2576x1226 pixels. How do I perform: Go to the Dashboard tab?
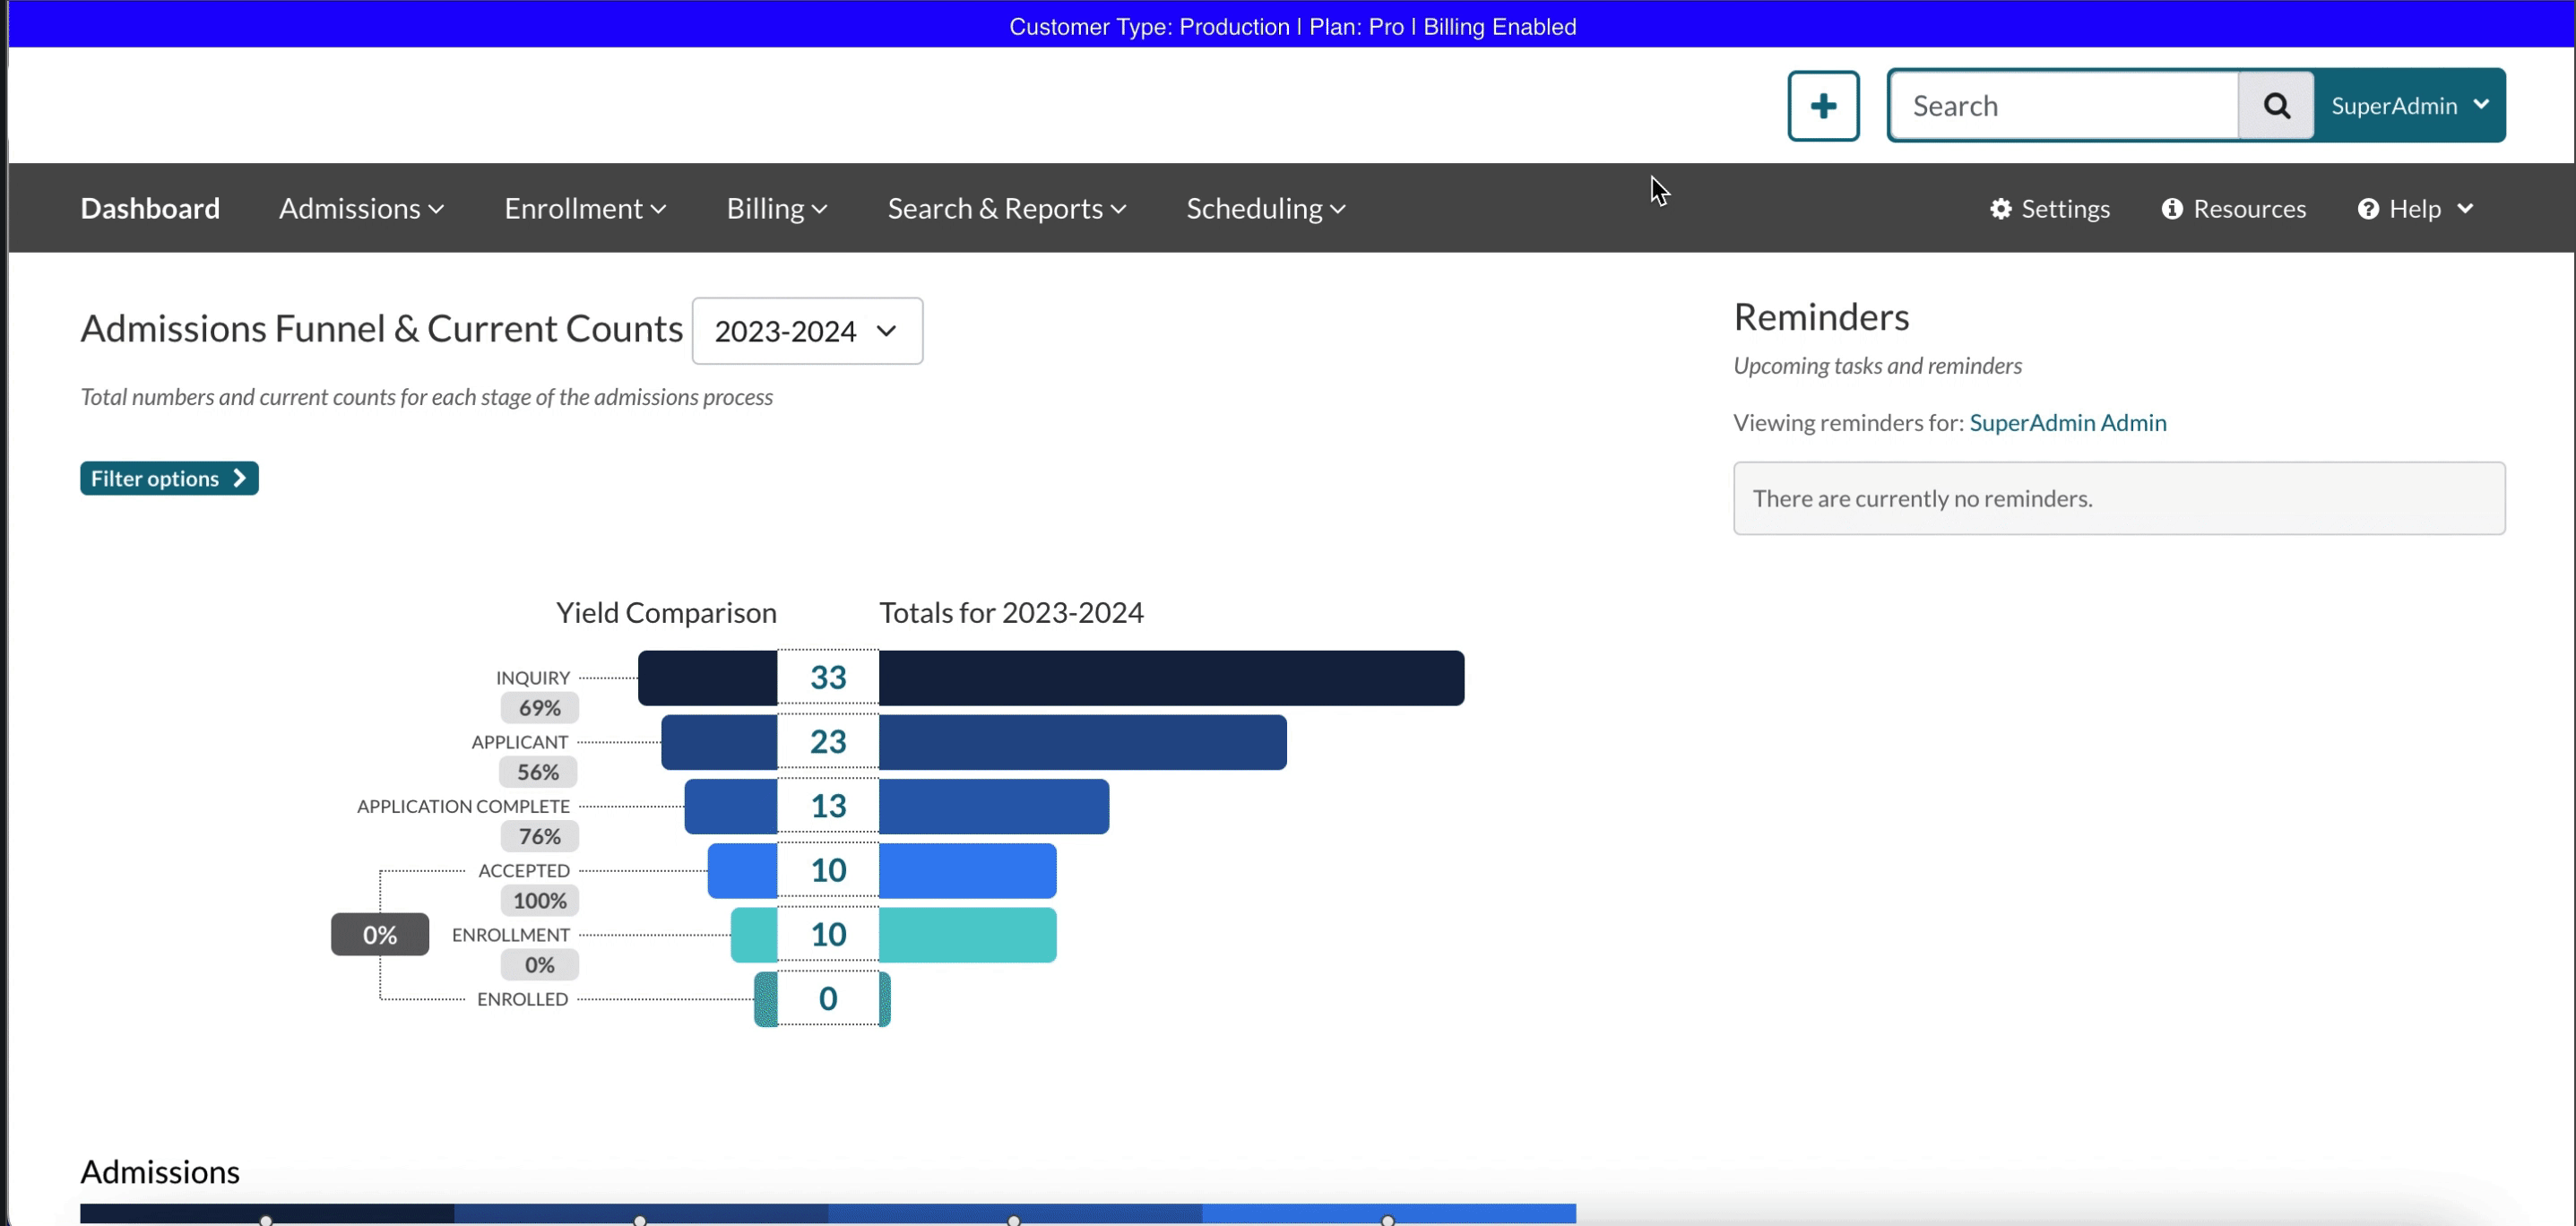[150, 208]
